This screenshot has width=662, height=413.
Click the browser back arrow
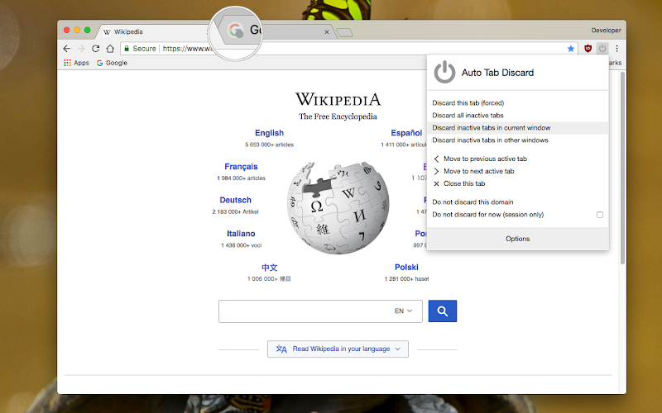coord(67,49)
